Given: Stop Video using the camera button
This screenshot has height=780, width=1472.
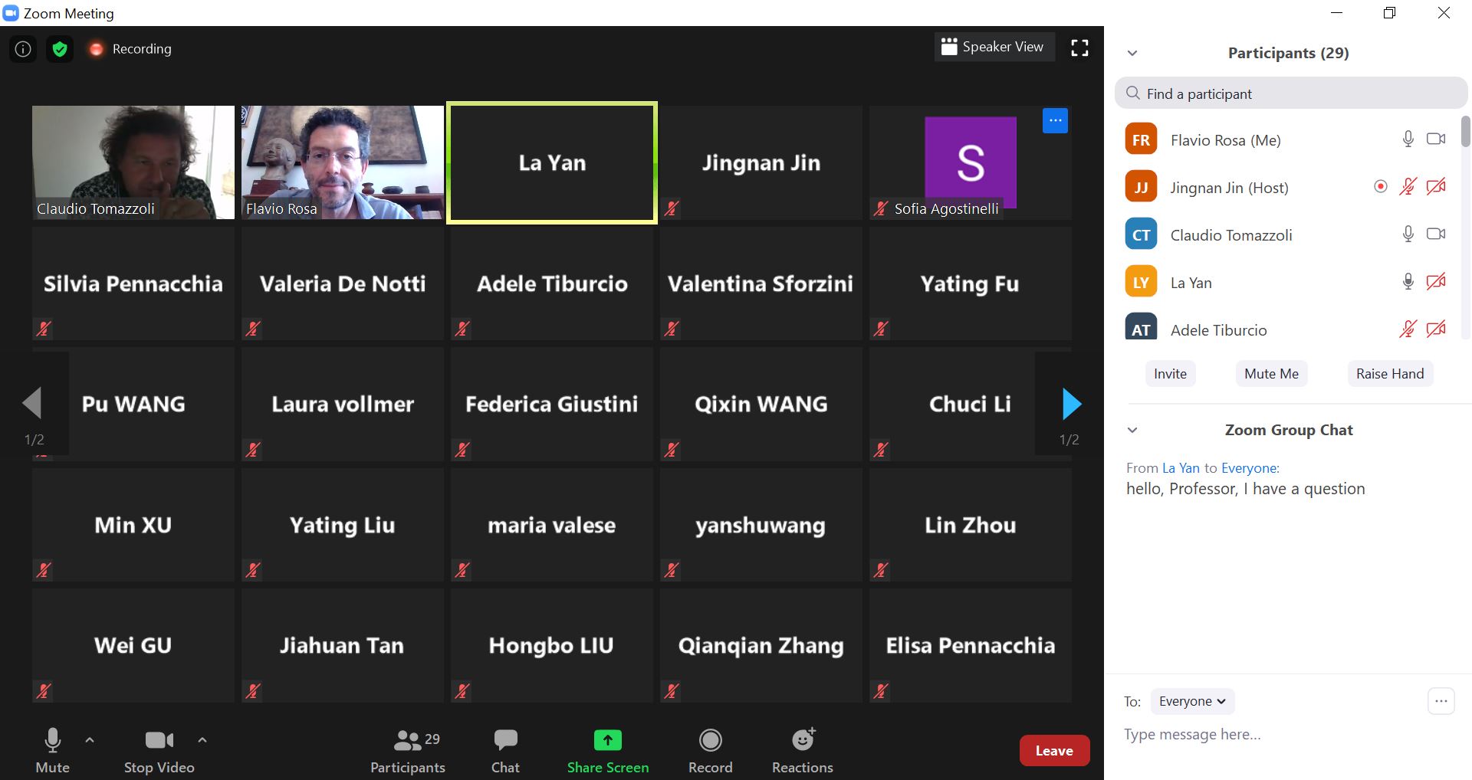Looking at the screenshot, I should tap(159, 750).
